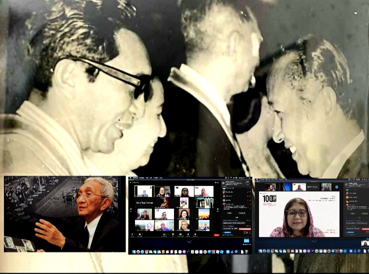Select the man's thumbnail in speaker window strip

(270, 187)
